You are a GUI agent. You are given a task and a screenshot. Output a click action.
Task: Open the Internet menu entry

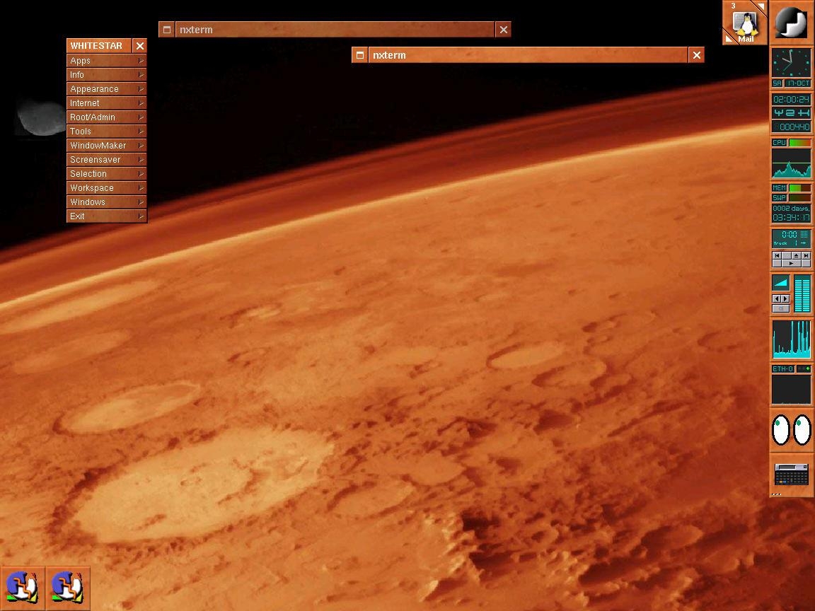pos(106,103)
